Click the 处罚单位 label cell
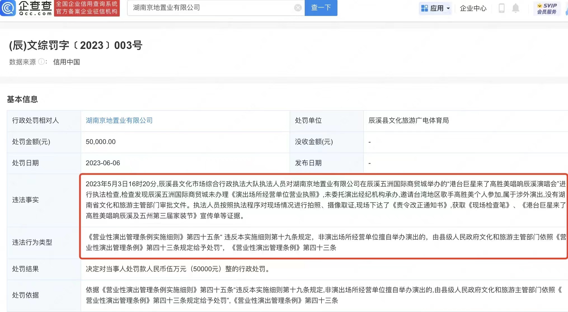Screen dimensions: 568x312 click(327, 121)
